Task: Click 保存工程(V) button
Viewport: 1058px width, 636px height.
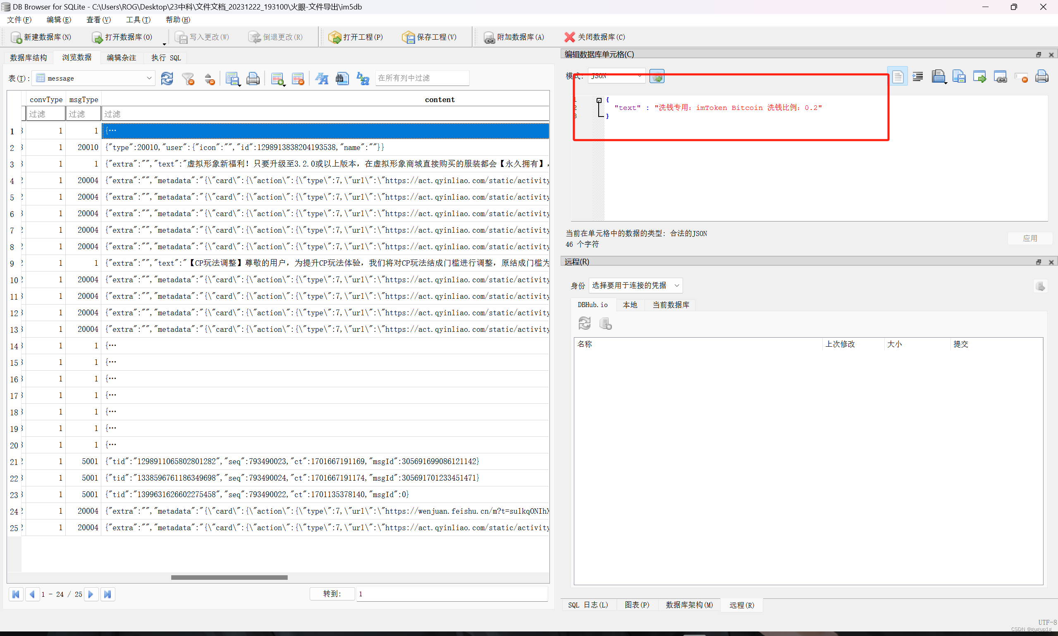Action: click(430, 37)
